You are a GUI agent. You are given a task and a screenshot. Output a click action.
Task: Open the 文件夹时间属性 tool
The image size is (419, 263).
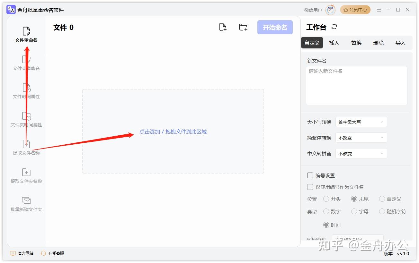point(26,119)
